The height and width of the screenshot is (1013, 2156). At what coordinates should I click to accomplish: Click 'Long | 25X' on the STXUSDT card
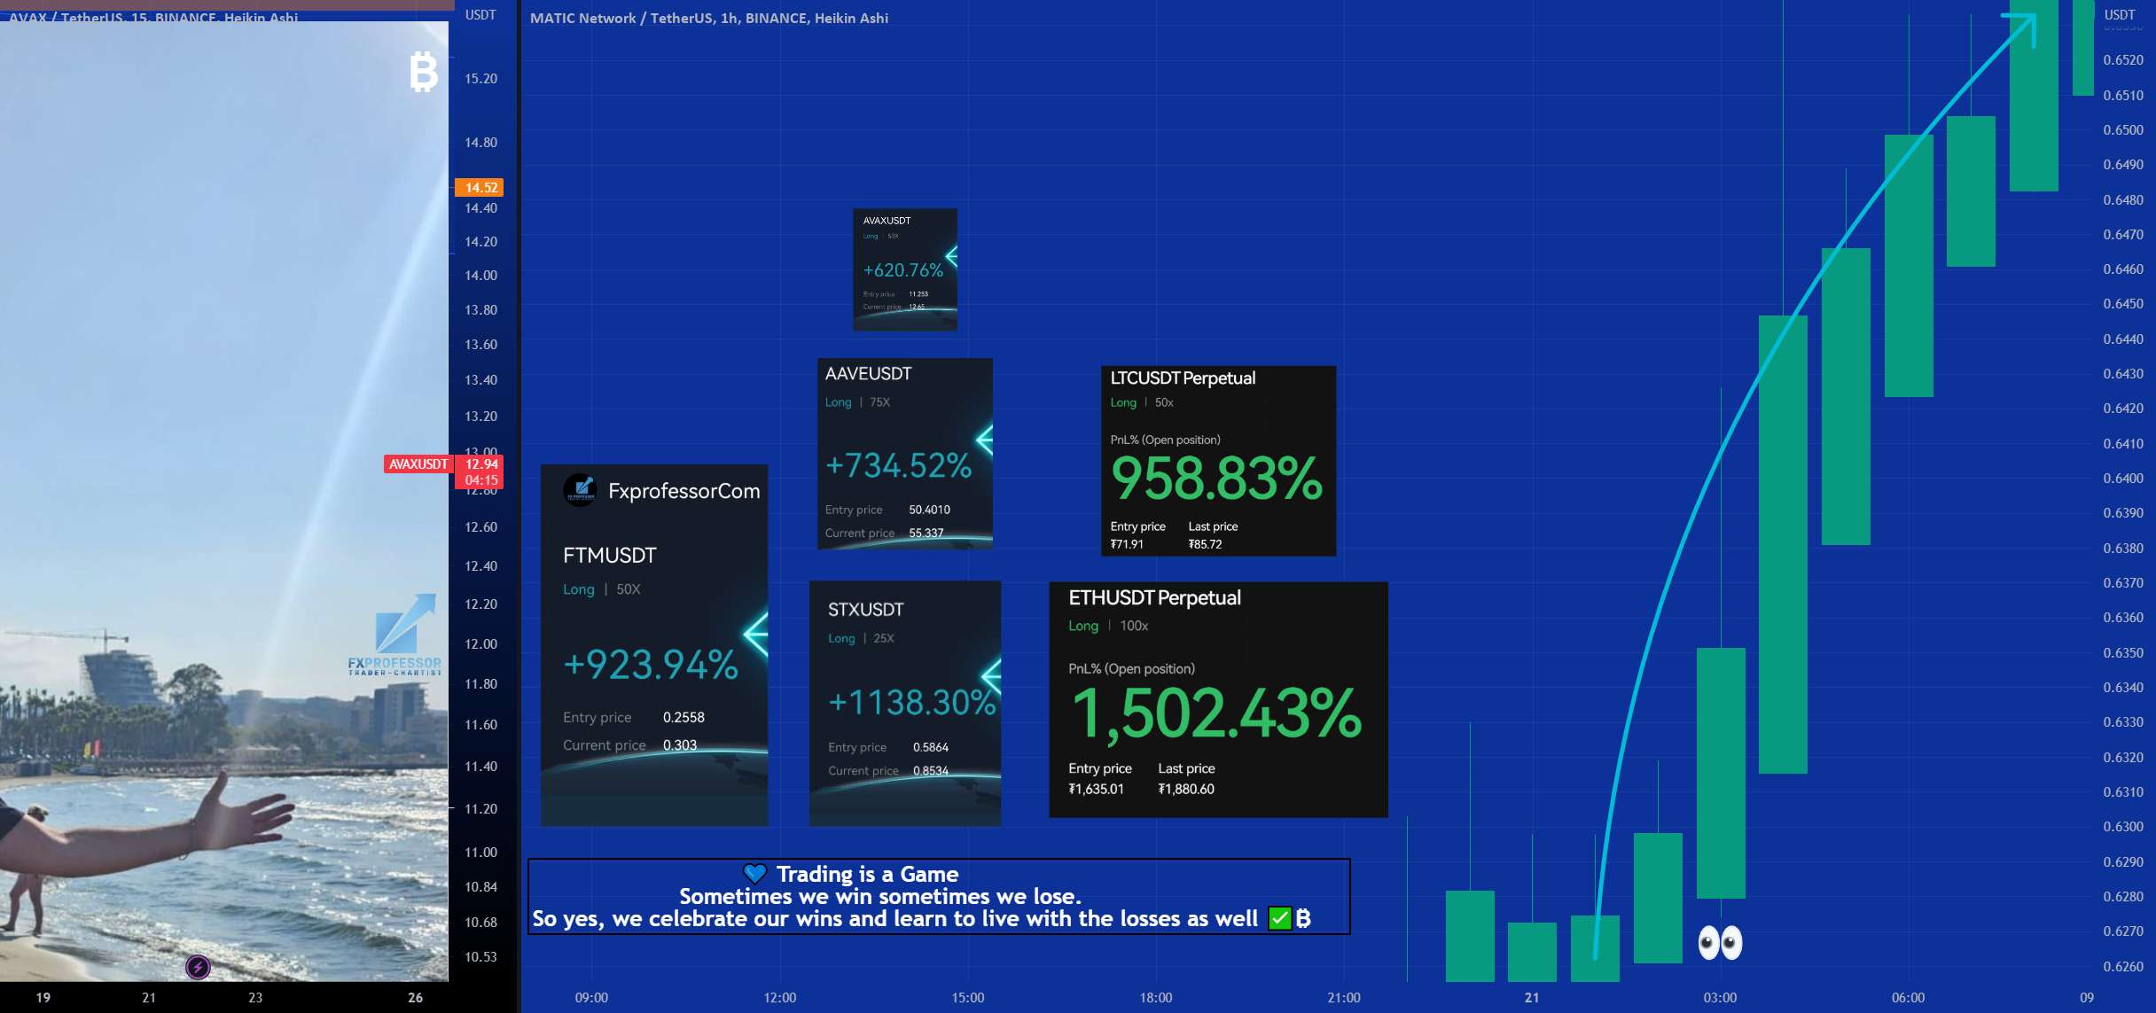(861, 638)
